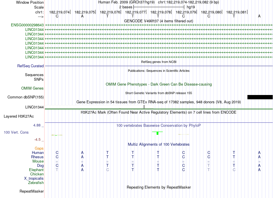Click the black dbSNP variant block
The width and height of the screenshot is (273, 198).
(260, 97)
